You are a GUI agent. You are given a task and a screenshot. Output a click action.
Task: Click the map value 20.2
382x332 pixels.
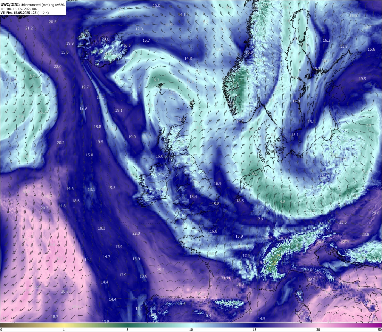click(x=61, y=143)
